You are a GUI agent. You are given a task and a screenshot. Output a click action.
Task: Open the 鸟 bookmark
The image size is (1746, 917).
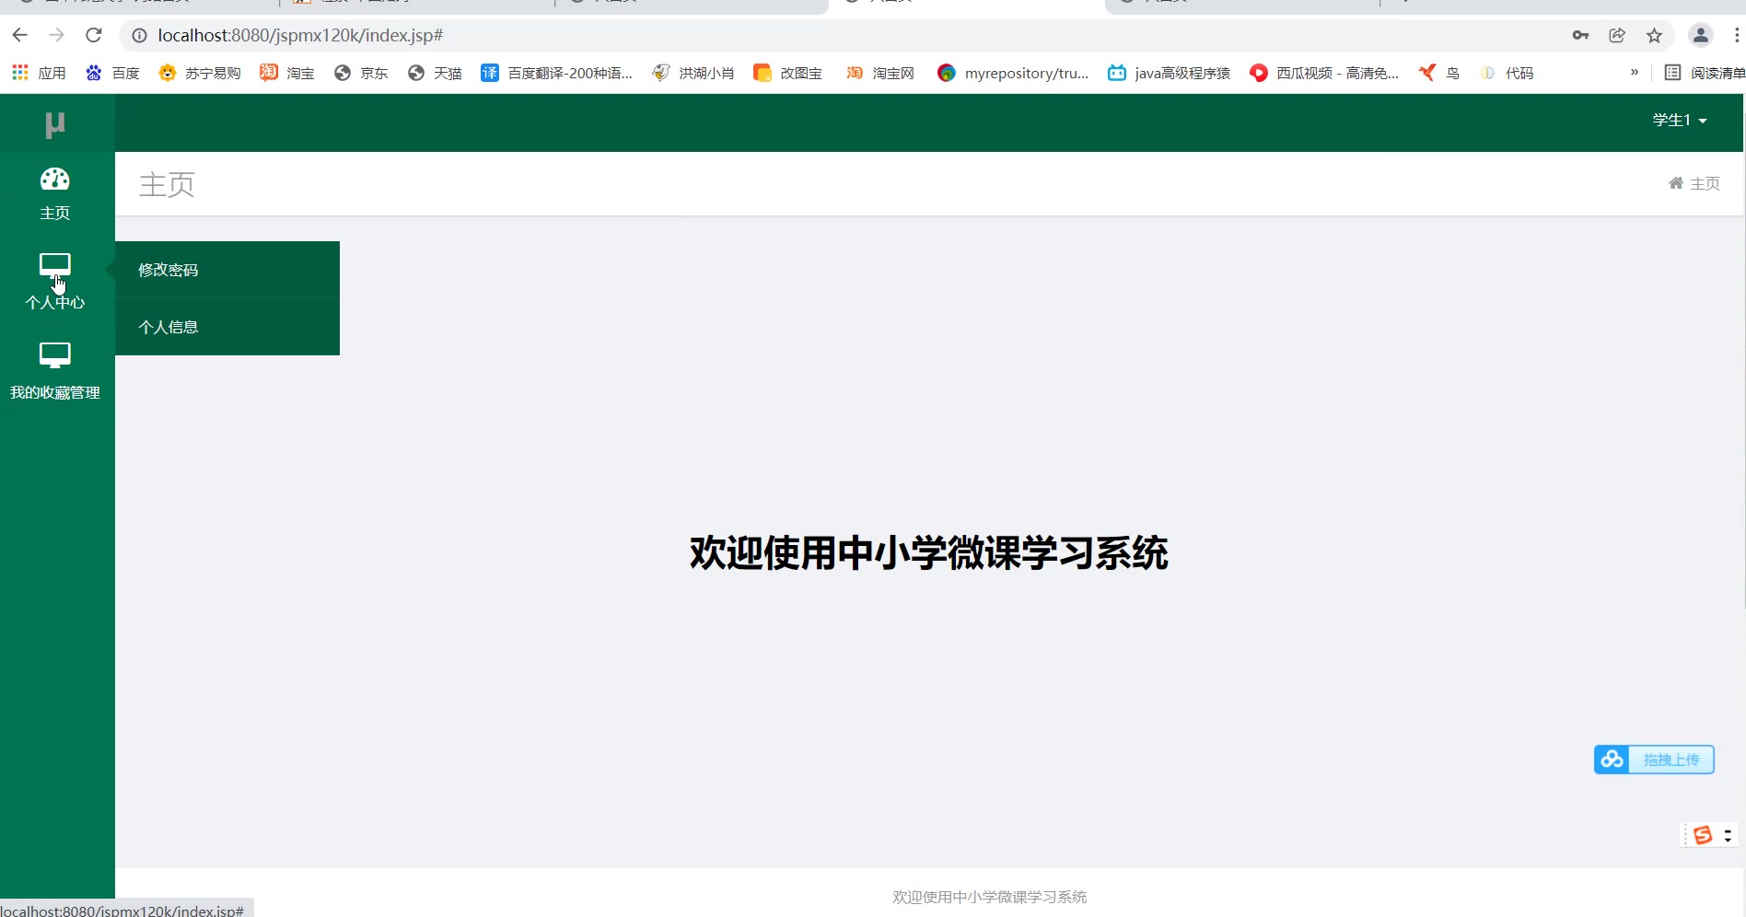pos(1439,73)
